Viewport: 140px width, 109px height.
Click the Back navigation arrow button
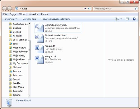point(4,9)
